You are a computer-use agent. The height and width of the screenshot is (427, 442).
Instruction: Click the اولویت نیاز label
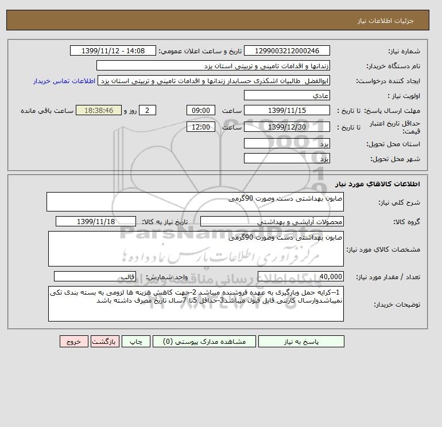[x=404, y=96]
